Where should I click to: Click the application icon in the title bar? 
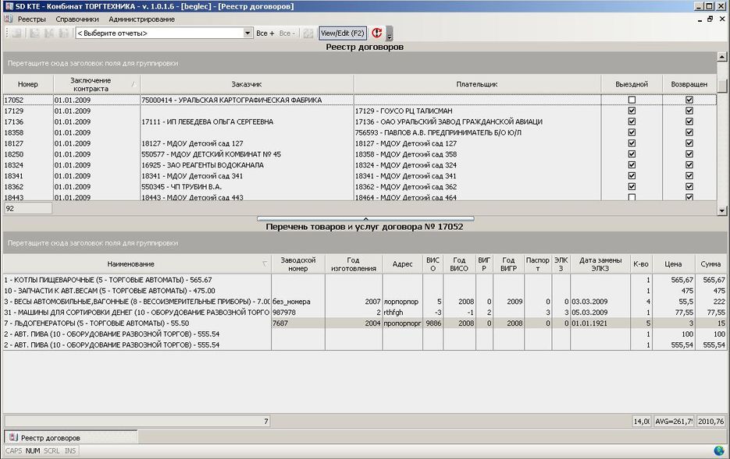(x=9, y=6)
